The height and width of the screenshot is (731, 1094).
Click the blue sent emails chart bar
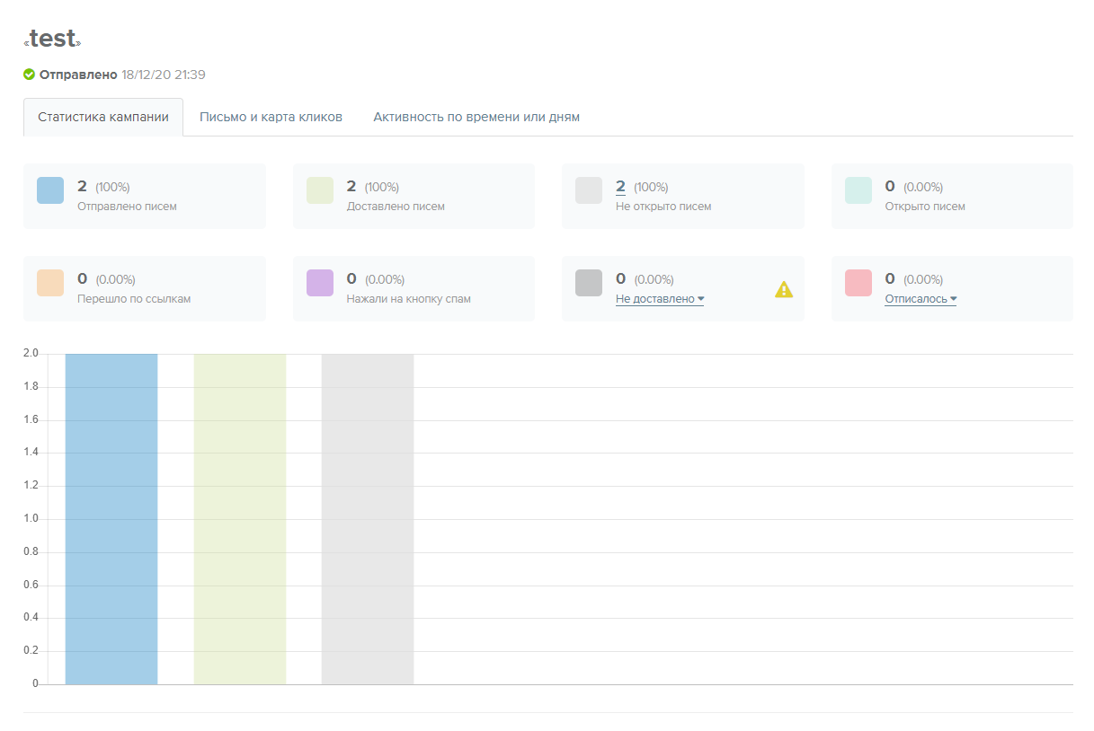coord(111,519)
